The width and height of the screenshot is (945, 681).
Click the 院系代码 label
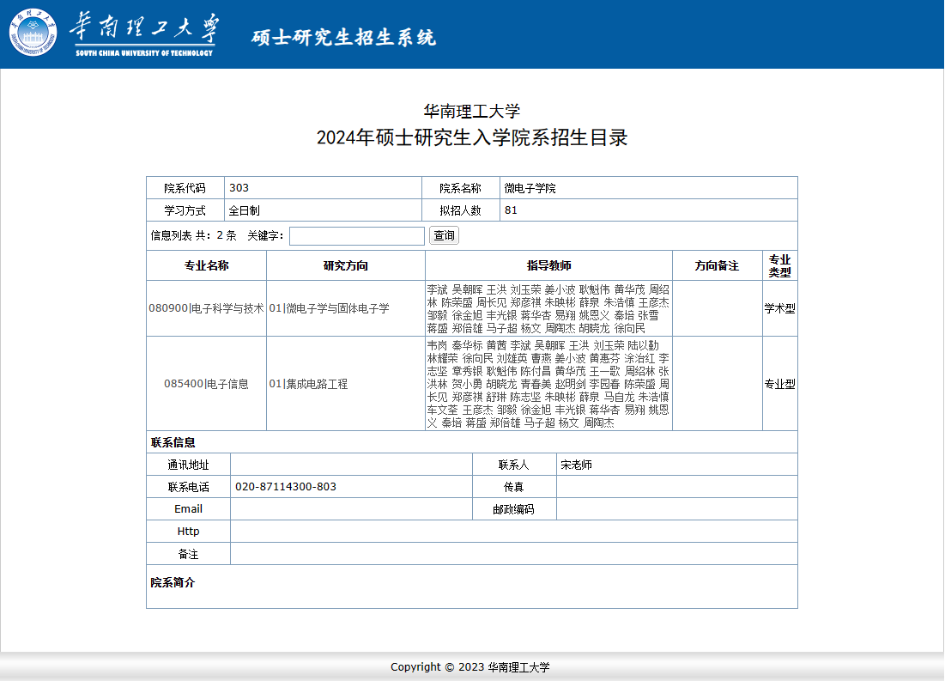[185, 188]
